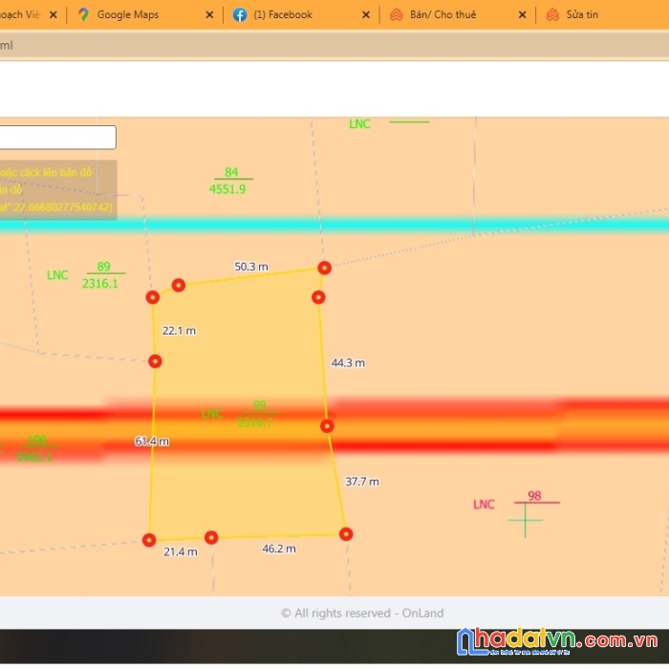Select vertex marker at left end of 50.3 m edge
This screenshot has height=669, width=669.
click(x=178, y=286)
